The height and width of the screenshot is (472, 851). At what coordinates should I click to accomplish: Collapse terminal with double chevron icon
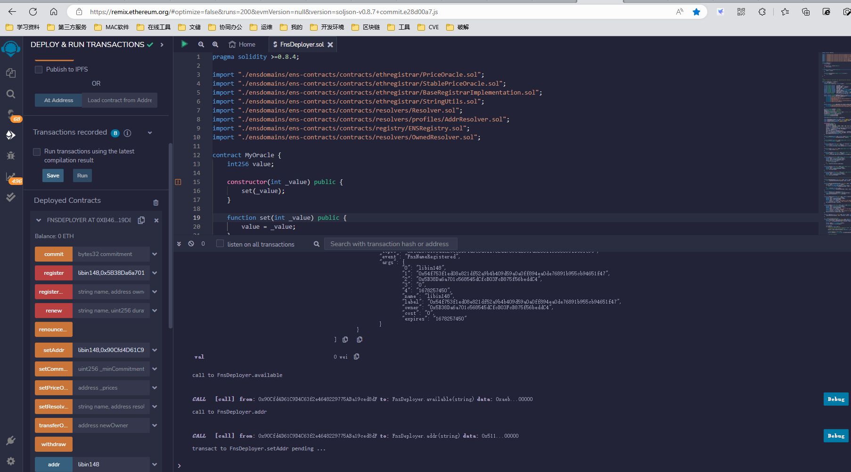179,244
